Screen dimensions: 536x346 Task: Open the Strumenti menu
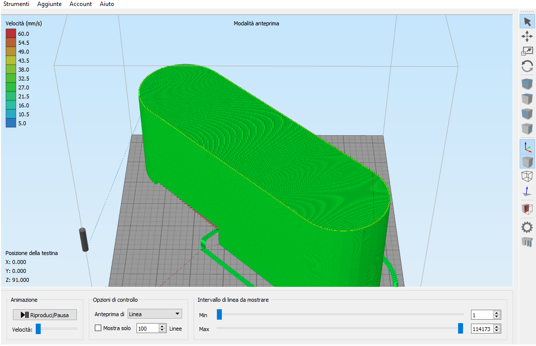point(16,4)
